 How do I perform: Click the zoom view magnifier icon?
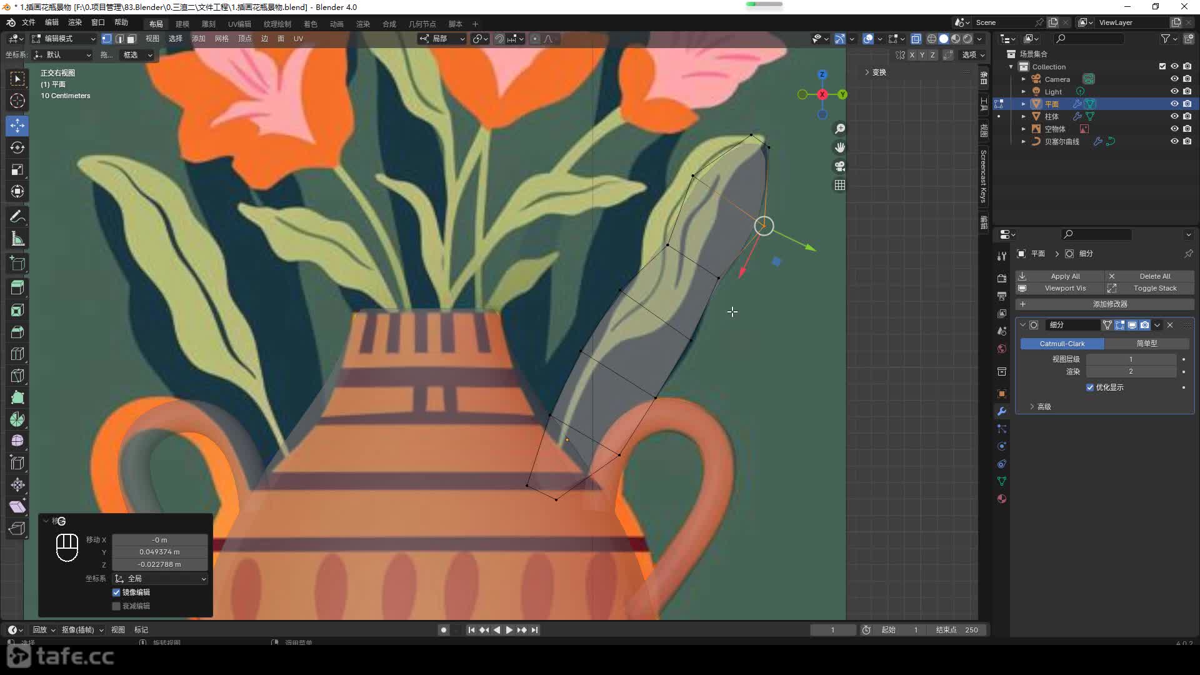point(840,129)
